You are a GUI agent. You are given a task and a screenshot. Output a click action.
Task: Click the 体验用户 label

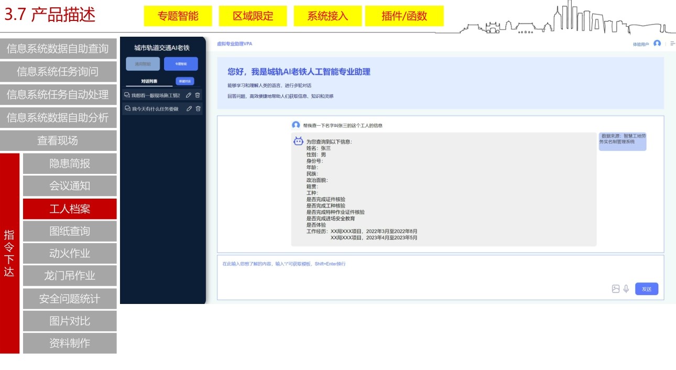coord(641,44)
